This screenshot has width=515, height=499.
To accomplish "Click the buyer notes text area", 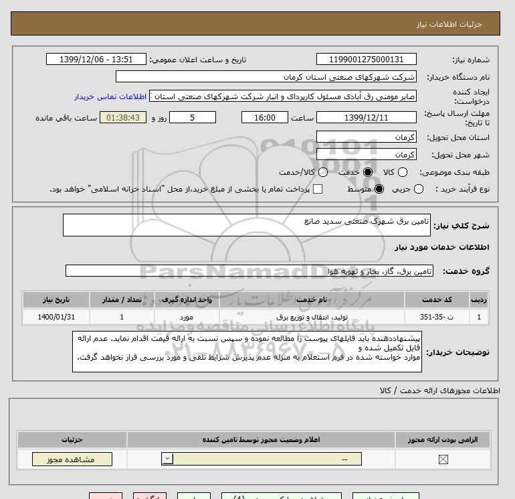I will pos(247,352).
